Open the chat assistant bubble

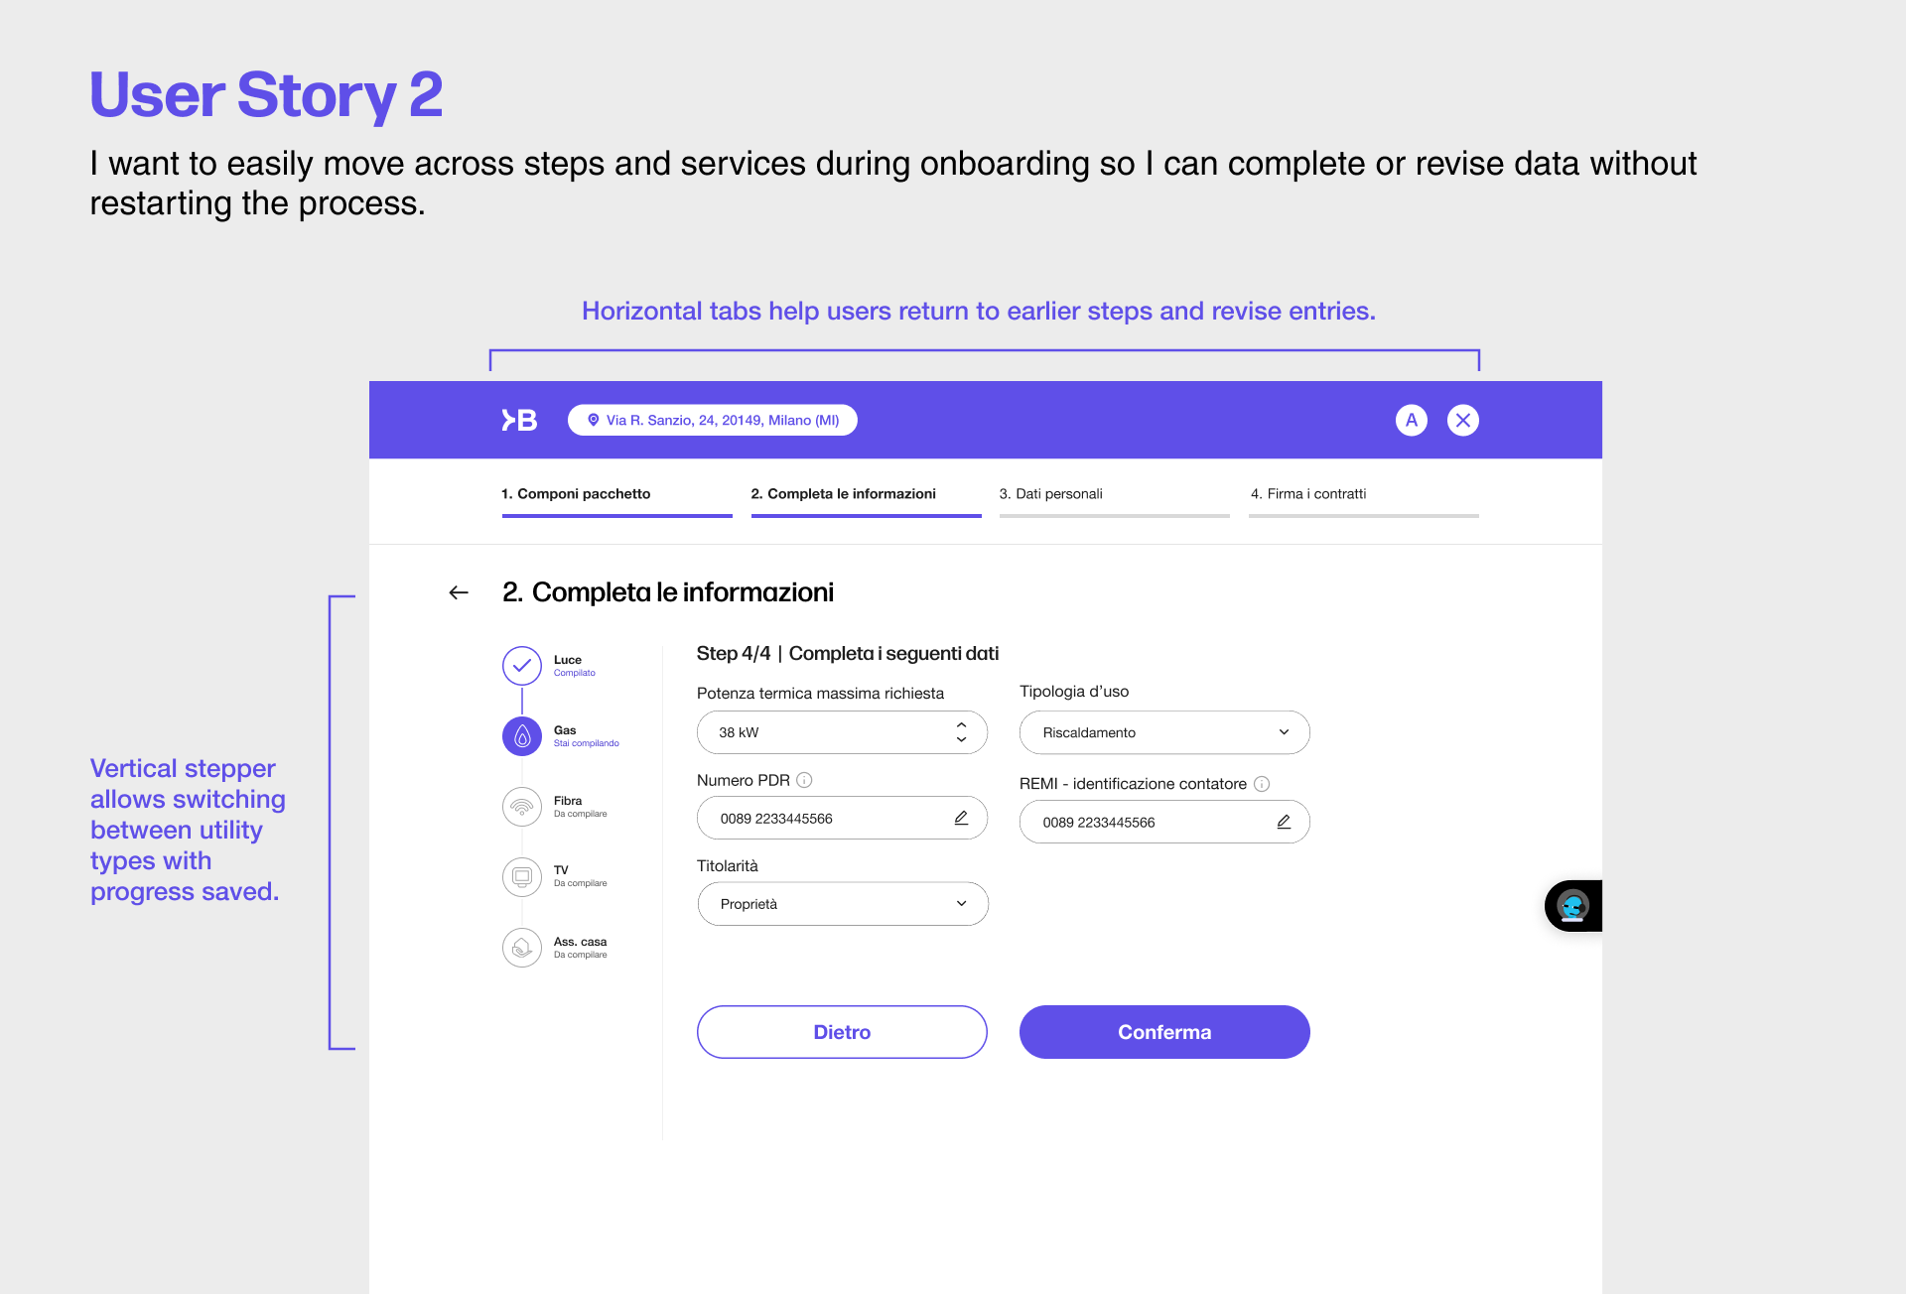click(1572, 906)
